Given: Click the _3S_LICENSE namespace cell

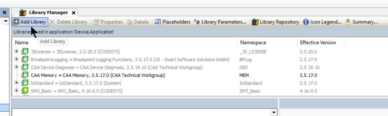Looking at the screenshot, I should (253, 52).
